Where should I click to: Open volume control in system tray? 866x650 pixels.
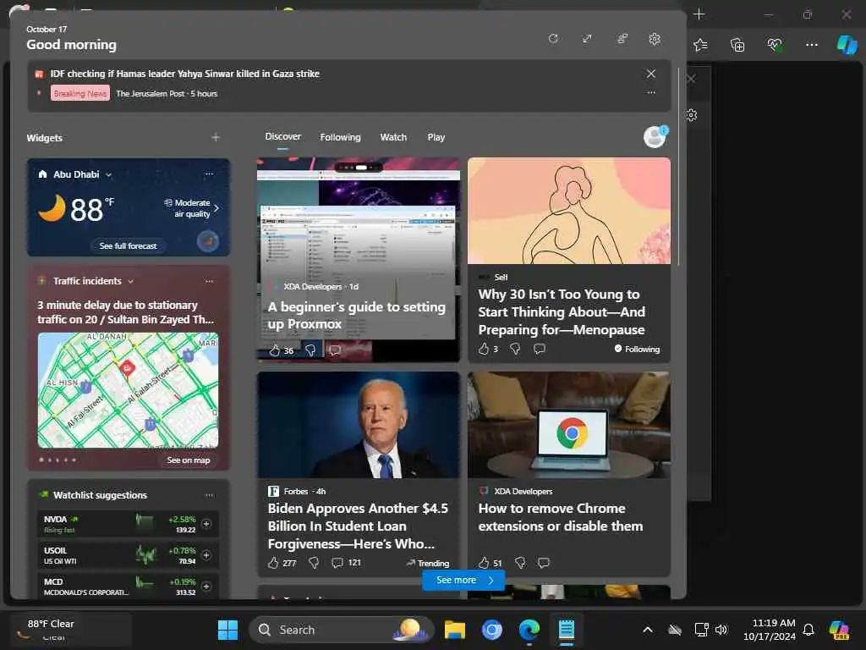pyautogui.click(x=721, y=630)
